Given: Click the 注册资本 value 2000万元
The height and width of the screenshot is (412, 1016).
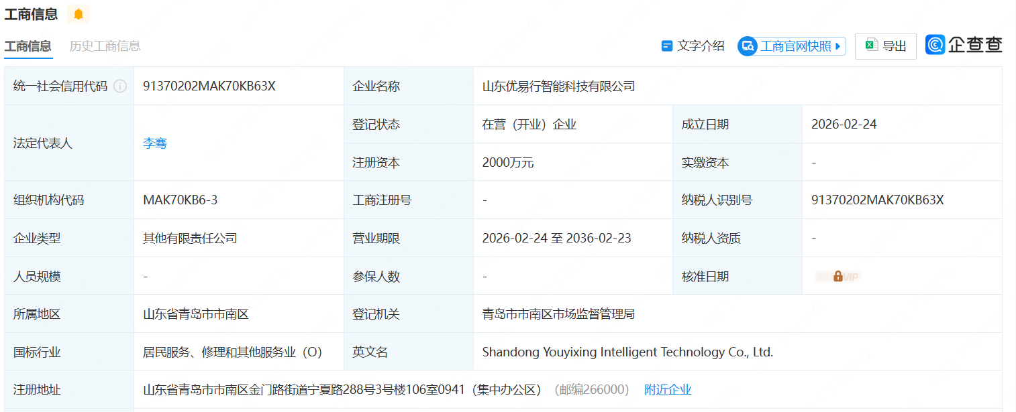Looking at the screenshot, I should [508, 163].
